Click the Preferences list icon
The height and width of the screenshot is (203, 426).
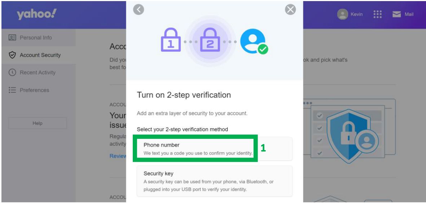coord(12,90)
